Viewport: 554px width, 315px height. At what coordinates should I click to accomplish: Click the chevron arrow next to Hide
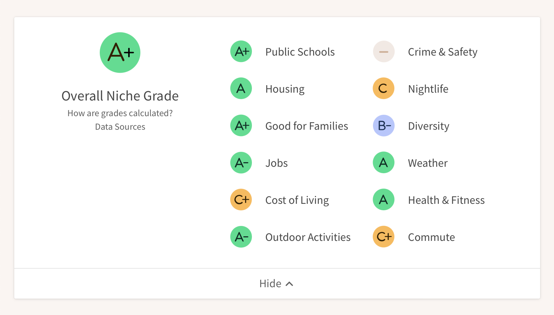click(290, 284)
